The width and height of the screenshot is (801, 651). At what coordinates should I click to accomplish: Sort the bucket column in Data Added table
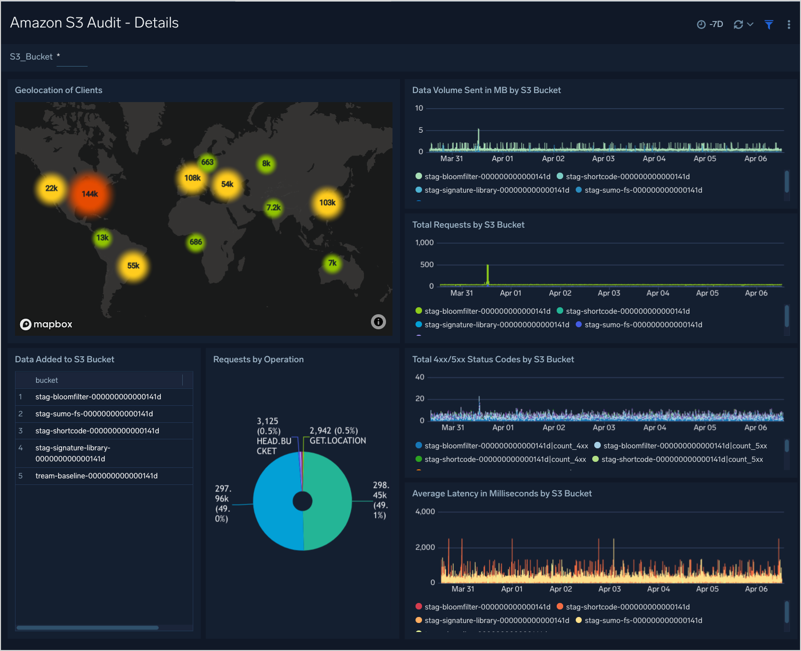pos(47,380)
